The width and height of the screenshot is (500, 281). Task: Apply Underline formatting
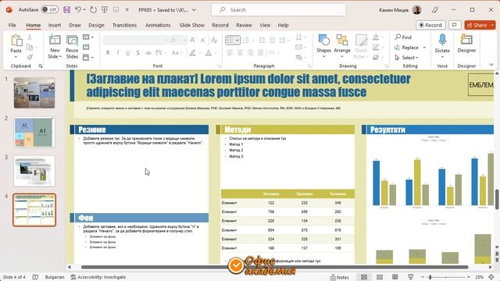[x=128, y=52]
